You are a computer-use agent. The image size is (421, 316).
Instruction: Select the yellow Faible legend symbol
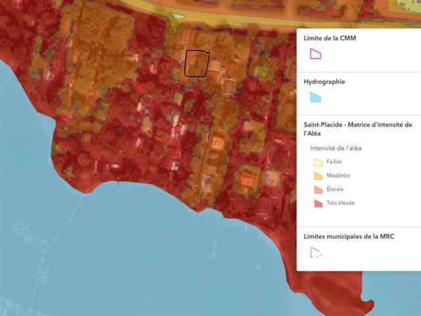[316, 162]
